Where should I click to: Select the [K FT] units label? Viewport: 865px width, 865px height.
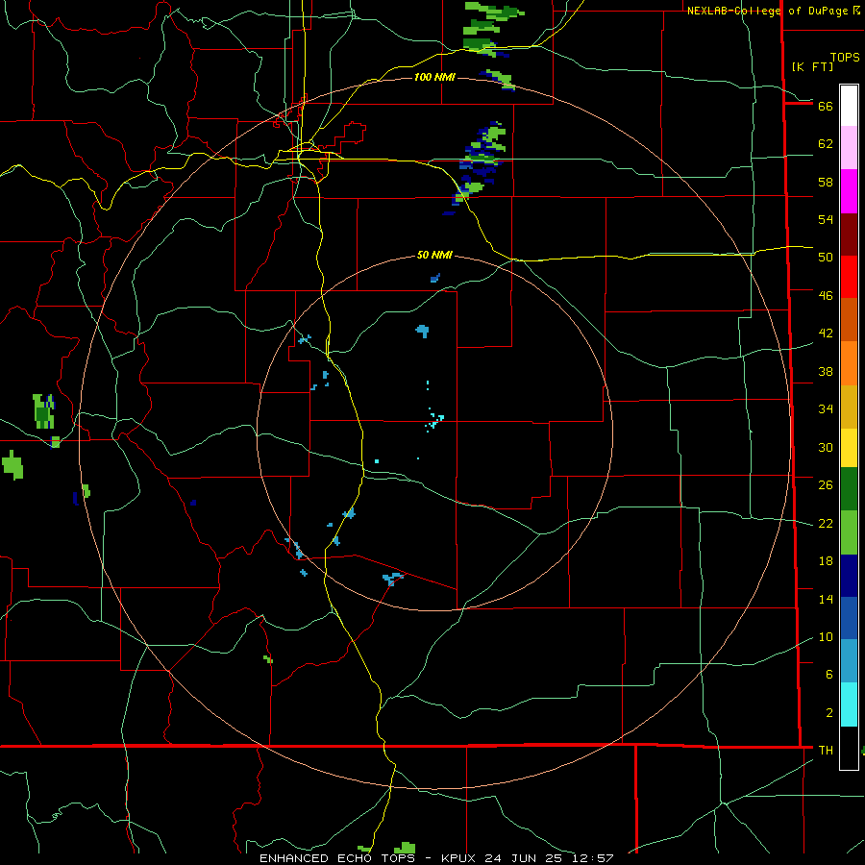point(812,66)
